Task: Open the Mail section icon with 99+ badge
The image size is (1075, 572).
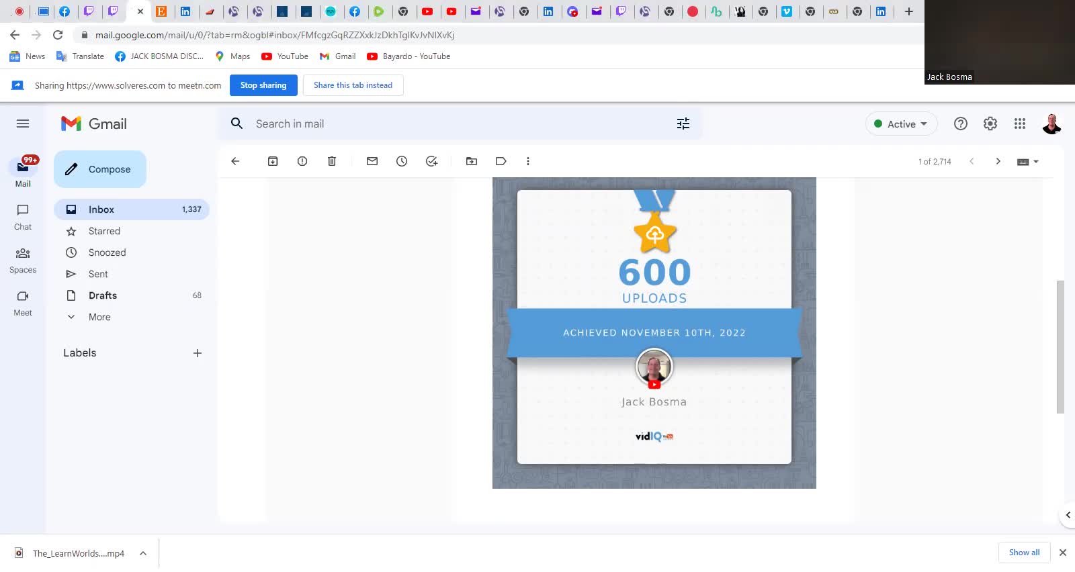Action: pyautogui.click(x=23, y=166)
